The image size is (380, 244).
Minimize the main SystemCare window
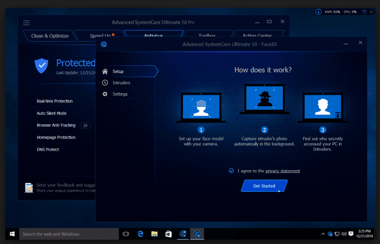(x=257, y=23)
